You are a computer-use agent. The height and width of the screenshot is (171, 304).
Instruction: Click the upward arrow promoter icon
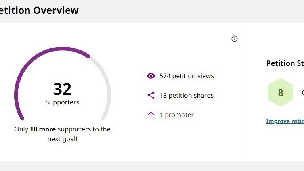pyautogui.click(x=151, y=115)
